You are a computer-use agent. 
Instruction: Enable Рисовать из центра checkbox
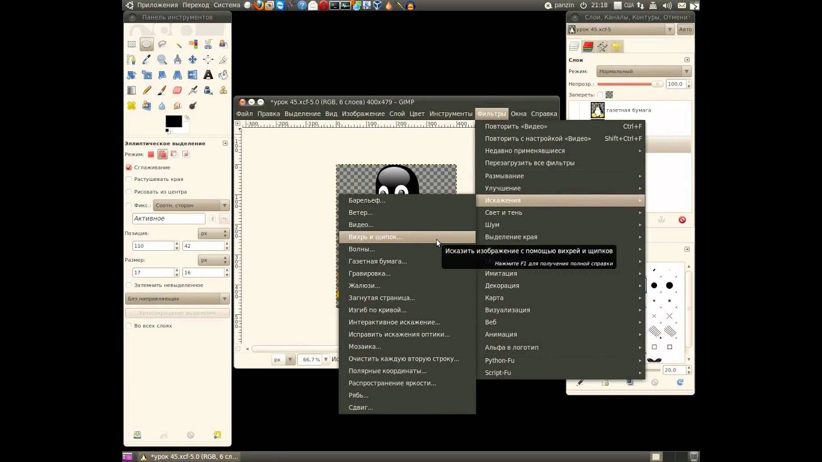(x=128, y=192)
